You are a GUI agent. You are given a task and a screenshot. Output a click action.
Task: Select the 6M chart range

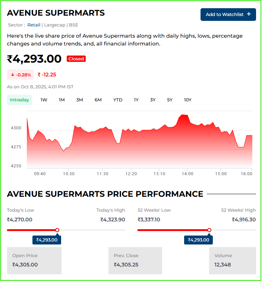coord(98,100)
